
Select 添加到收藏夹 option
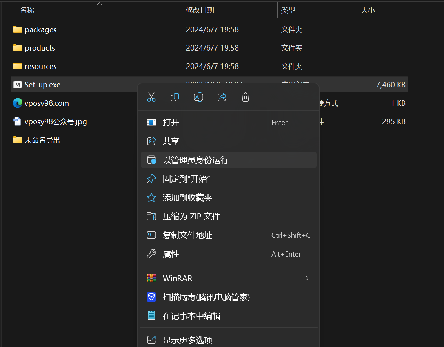pos(187,198)
